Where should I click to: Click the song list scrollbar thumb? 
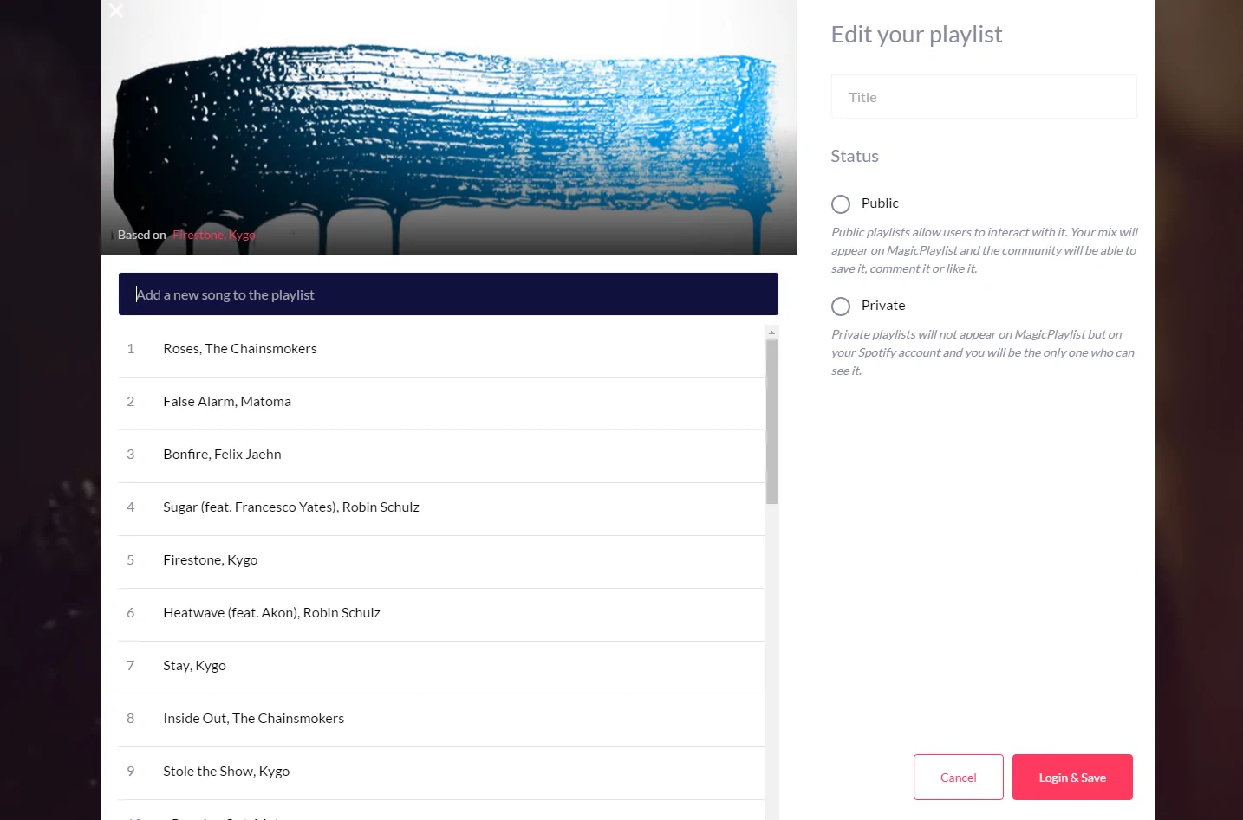tap(771, 422)
